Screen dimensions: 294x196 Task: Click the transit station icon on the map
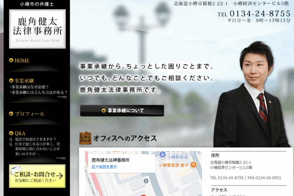(x=146, y=181)
